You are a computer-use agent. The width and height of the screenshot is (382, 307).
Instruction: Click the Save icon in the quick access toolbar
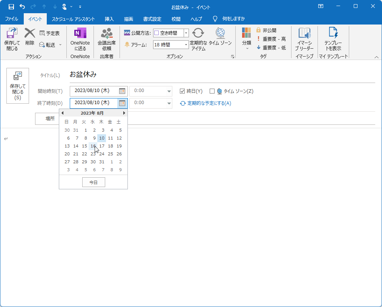pyautogui.click(x=11, y=7)
